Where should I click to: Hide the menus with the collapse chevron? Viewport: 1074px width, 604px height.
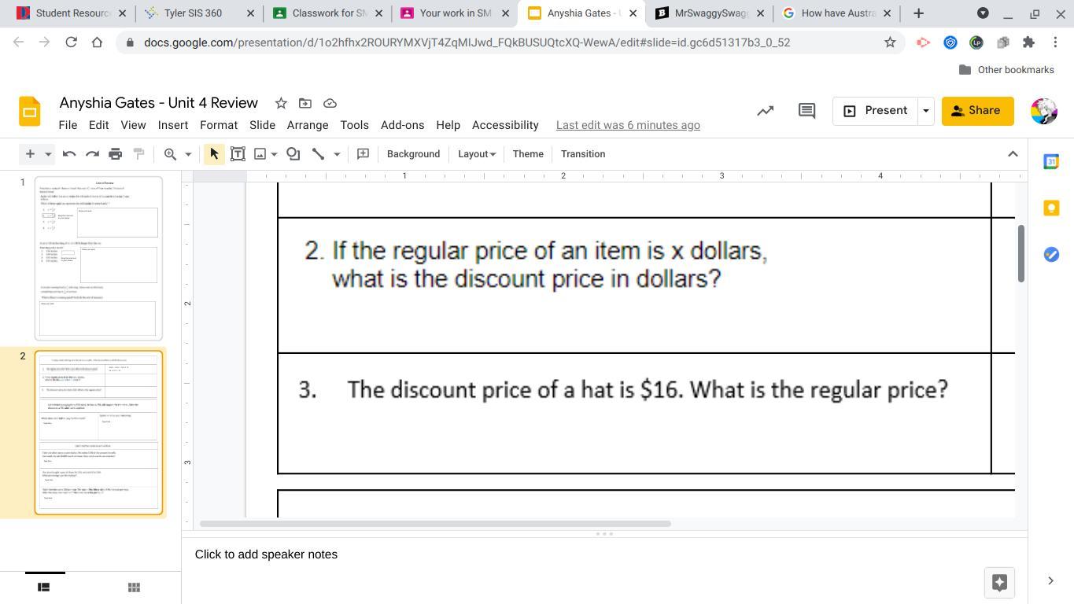(x=1013, y=154)
